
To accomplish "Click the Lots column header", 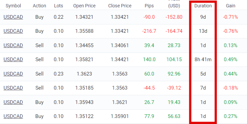I will pyautogui.click(x=58, y=6).
